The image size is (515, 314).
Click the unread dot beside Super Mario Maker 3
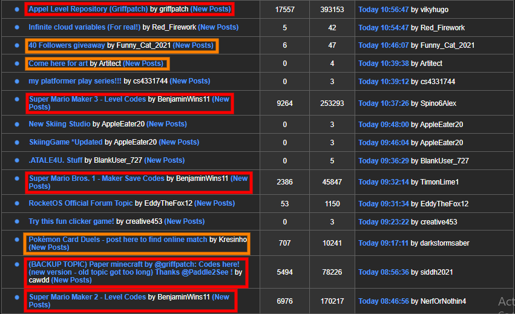(x=17, y=99)
